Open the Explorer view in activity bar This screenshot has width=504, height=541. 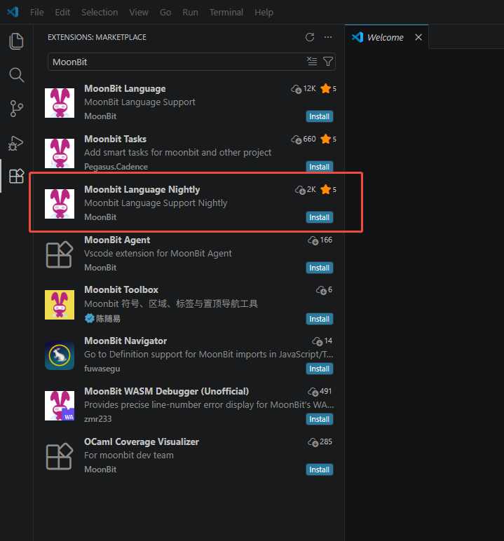click(16, 41)
